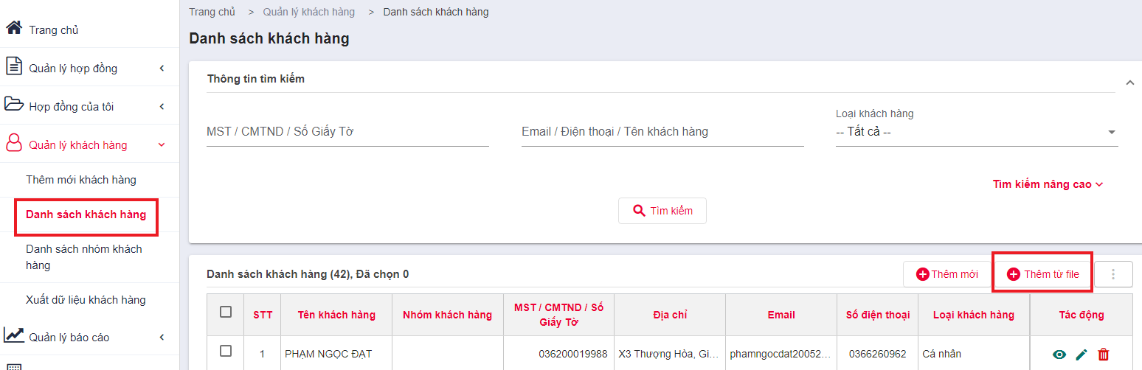Go to Danh sách nhóm khách hàng
Screen dimensions: 1142x370
[84, 256]
